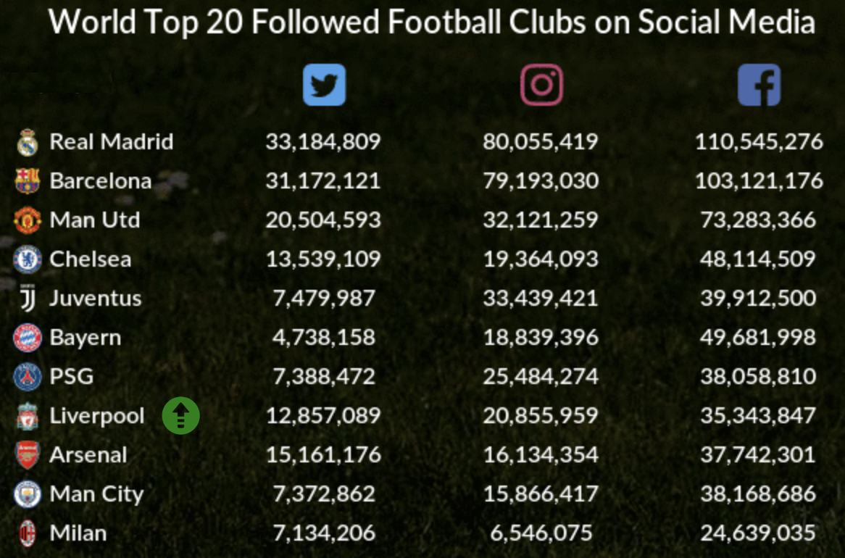Select the Juventus logo

coord(28,298)
